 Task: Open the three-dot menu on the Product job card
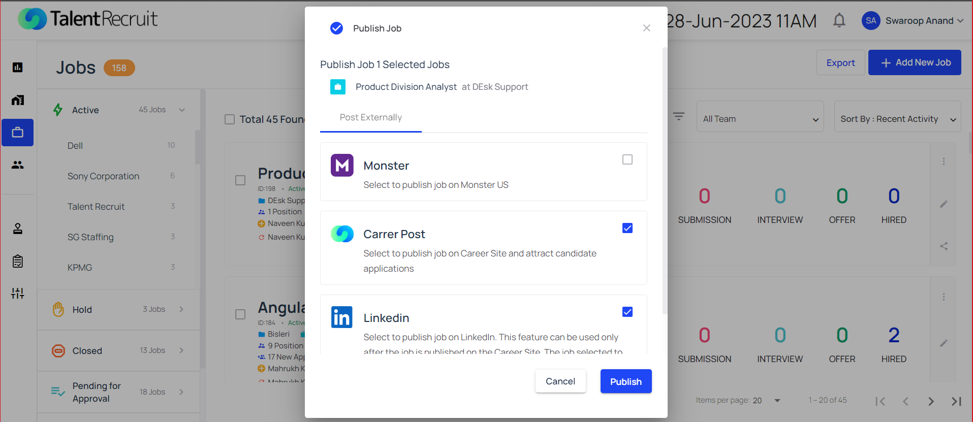[x=944, y=161]
